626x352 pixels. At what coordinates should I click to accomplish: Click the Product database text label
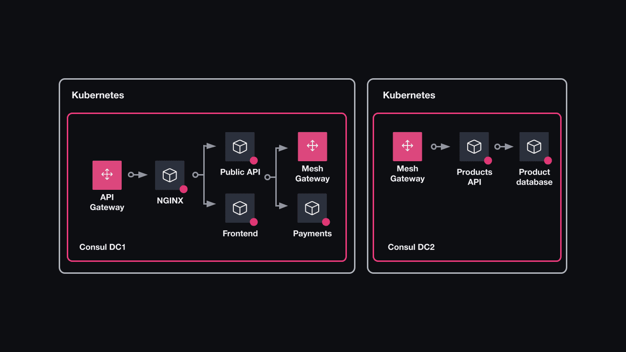(x=534, y=177)
